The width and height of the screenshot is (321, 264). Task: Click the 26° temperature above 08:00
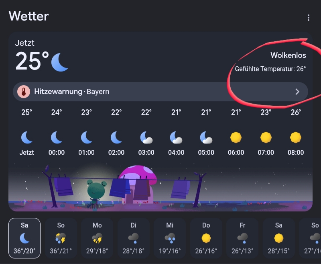(x=296, y=113)
